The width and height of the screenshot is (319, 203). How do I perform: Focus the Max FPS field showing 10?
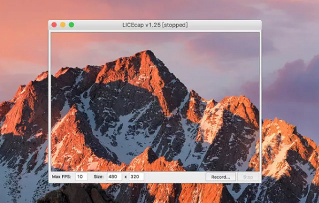[x=81, y=177]
